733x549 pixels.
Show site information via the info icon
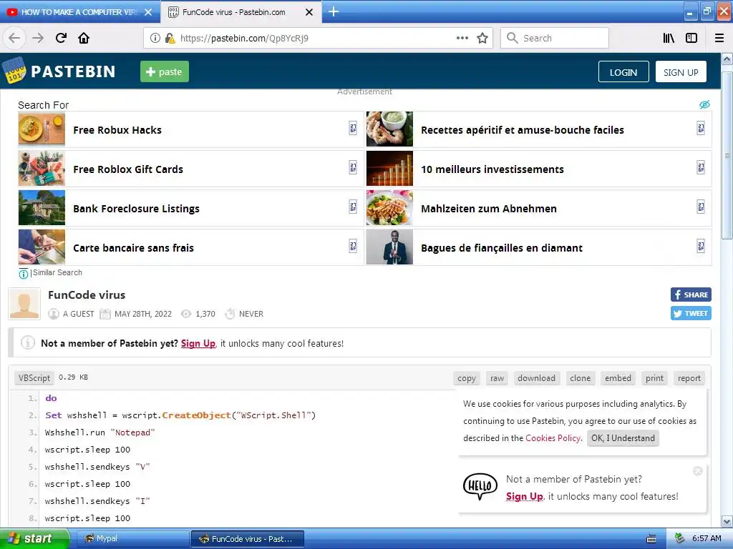click(x=155, y=38)
